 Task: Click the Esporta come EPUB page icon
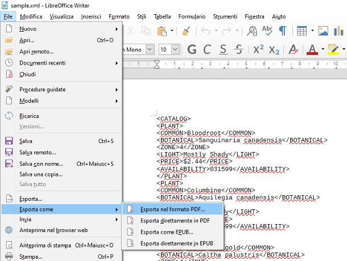tap(131, 232)
